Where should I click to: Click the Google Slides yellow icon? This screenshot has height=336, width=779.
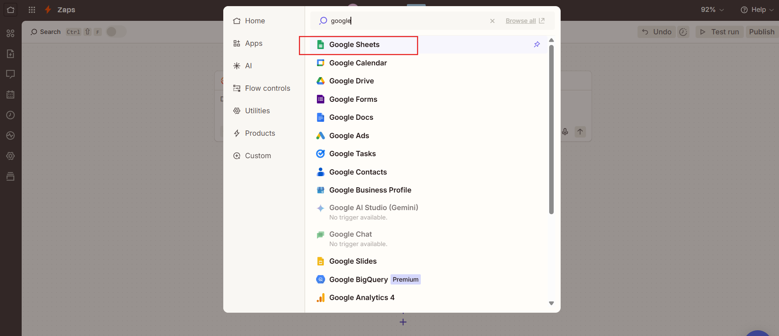coord(321,261)
